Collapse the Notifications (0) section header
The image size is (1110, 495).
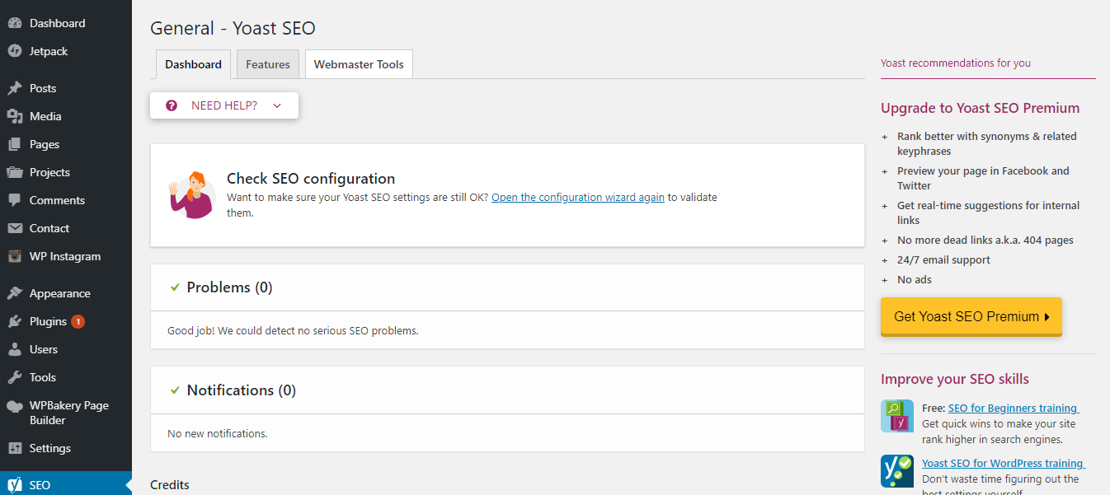[507, 390]
